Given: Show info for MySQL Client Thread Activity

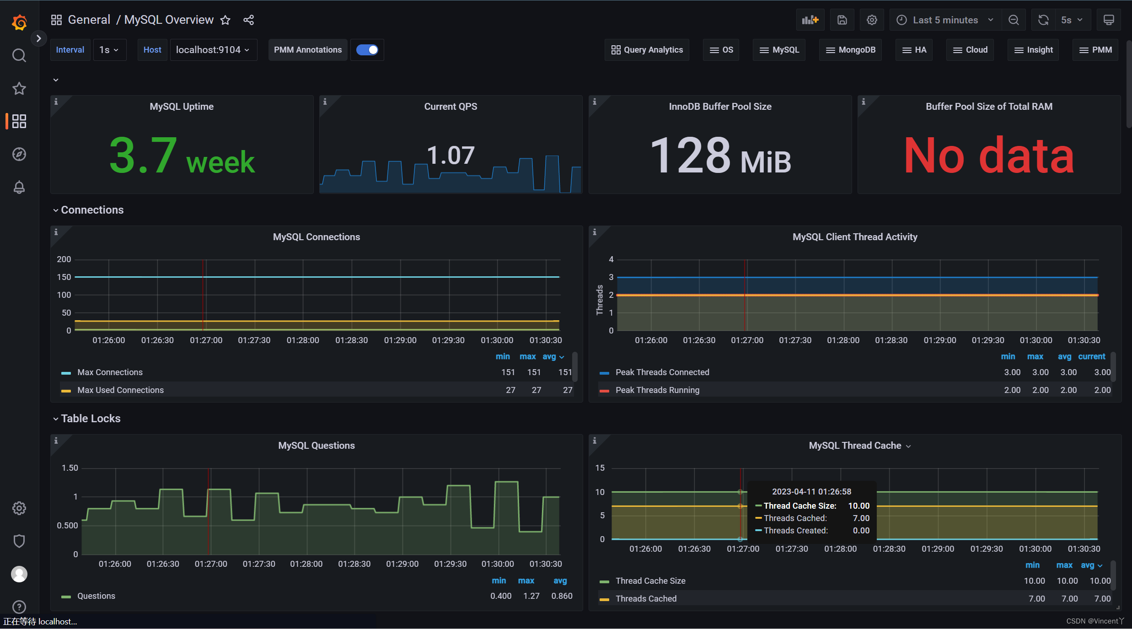Looking at the screenshot, I should [595, 232].
